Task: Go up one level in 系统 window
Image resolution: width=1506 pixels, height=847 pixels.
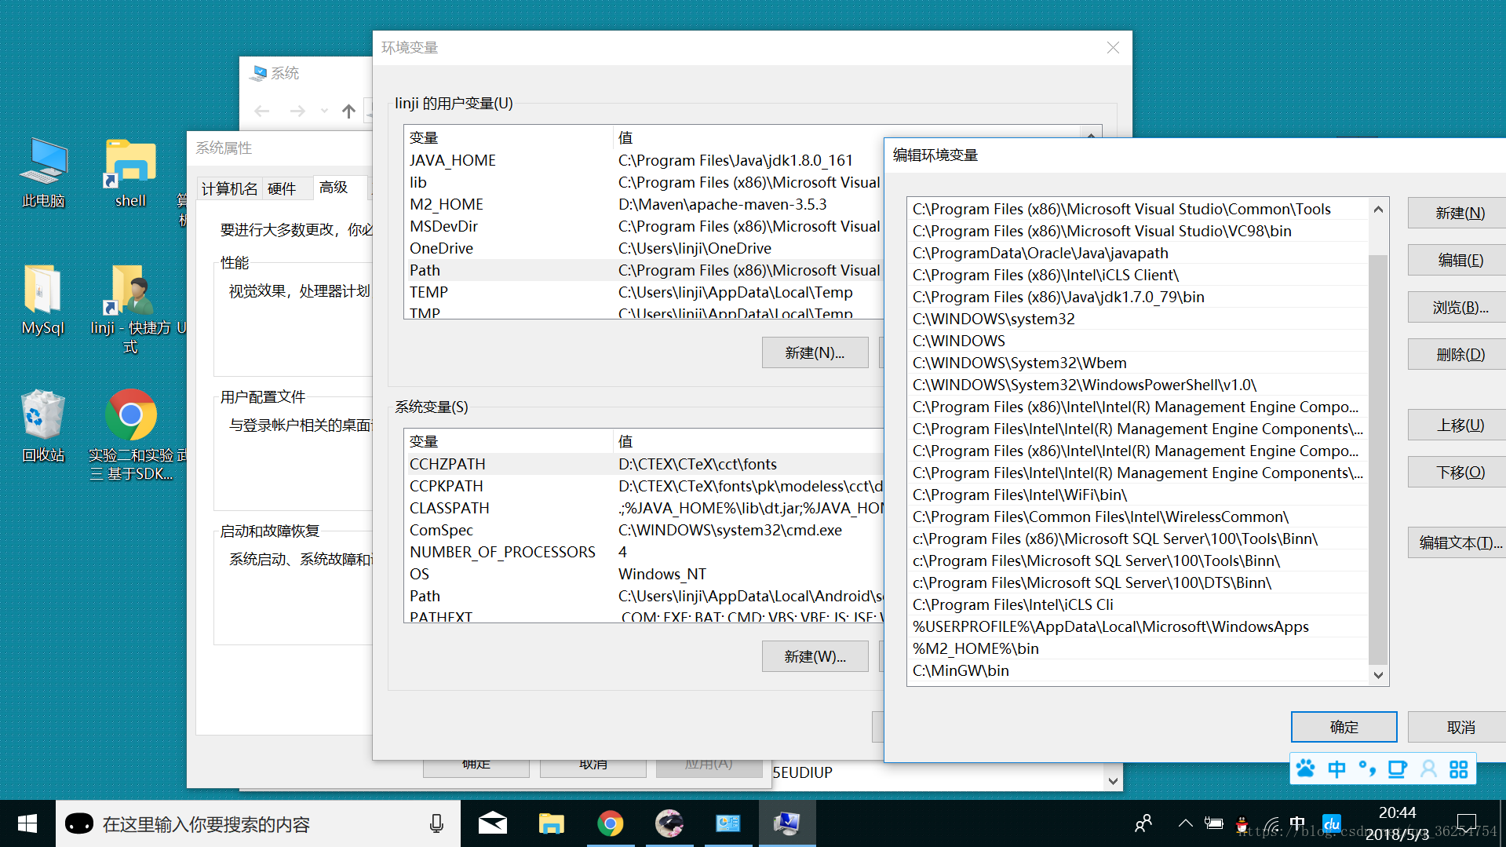Action: (348, 111)
